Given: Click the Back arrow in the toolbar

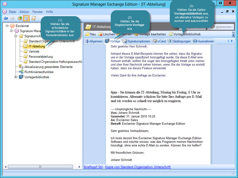Looking at the screenshot, I should click(x=6, y=18).
